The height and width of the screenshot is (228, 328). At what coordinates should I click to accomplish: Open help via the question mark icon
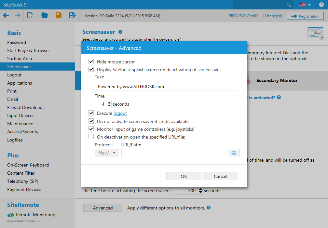(x=321, y=5)
